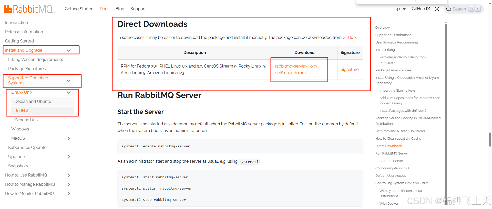492x209 pixels.
Task: Jump to Run RabbitMQ Server in contents
Action: click(x=392, y=153)
